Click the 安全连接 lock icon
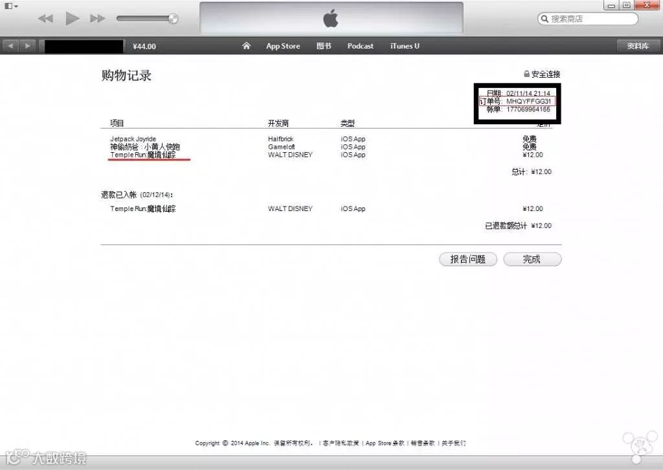 tap(526, 74)
